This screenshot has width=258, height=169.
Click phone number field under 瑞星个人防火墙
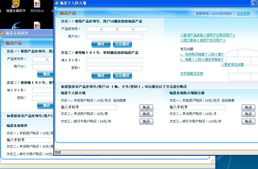(89, 107)
